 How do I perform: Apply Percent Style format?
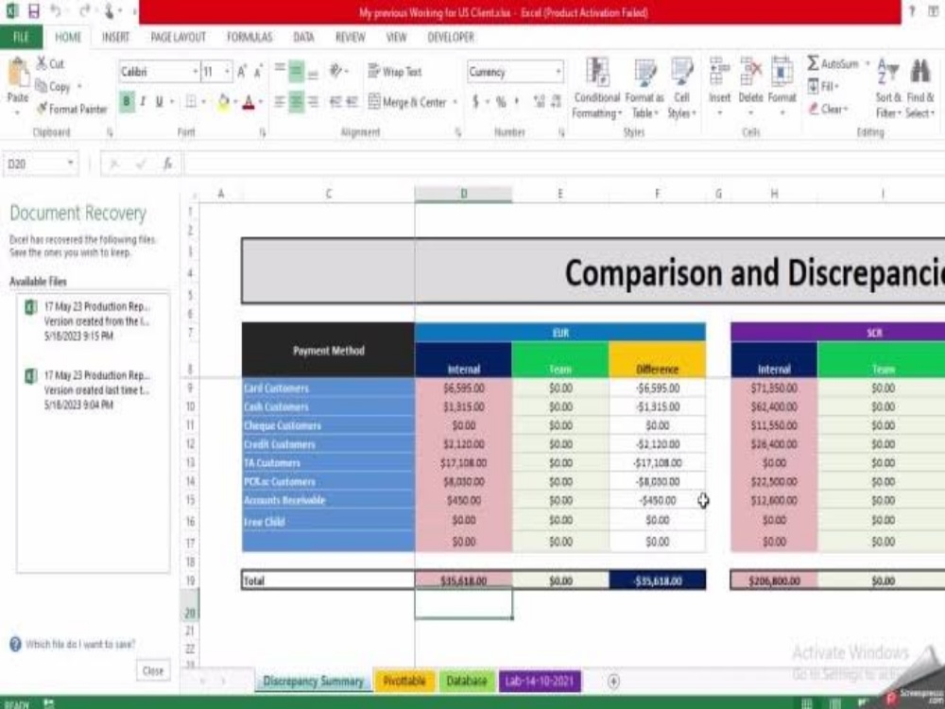click(x=501, y=102)
